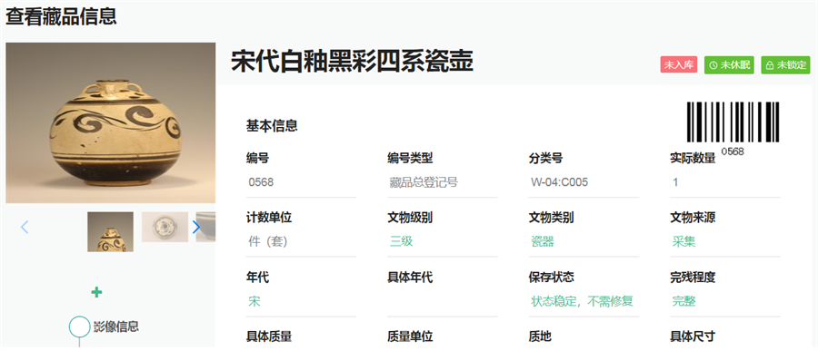Select the jar side-view thumbnail
Viewport: 818px width, 351px height.
pyautogui.click(x=110, y=232)
